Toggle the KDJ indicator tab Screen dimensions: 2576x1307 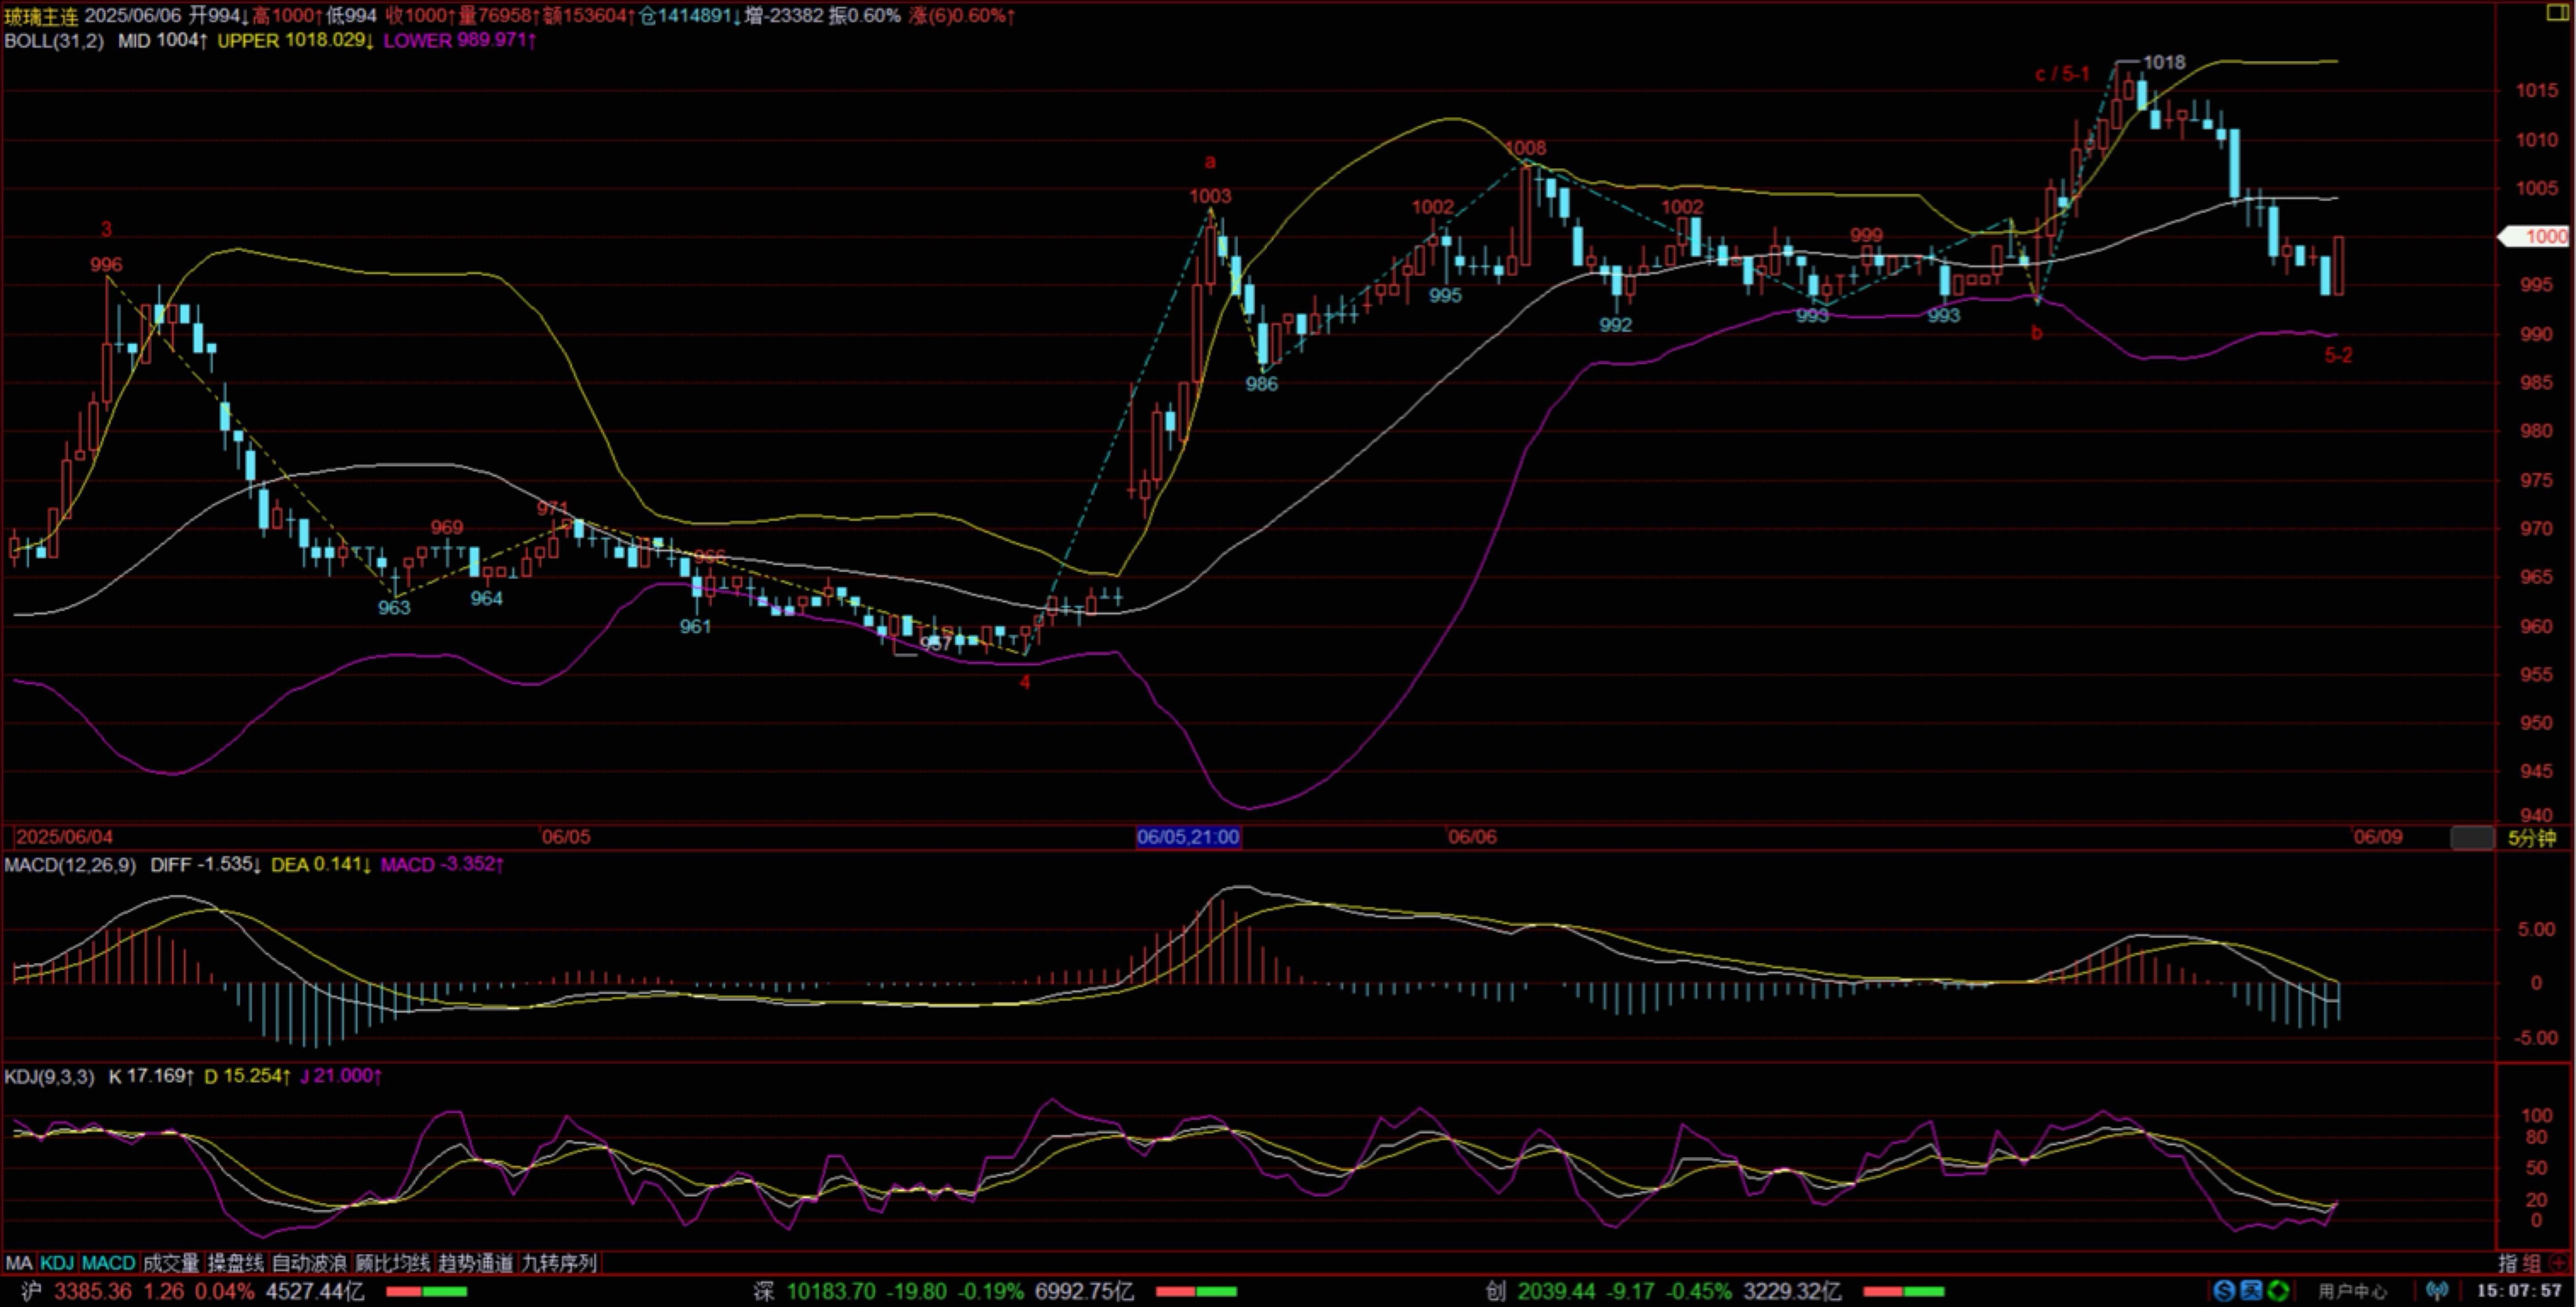coord(57,1263)
